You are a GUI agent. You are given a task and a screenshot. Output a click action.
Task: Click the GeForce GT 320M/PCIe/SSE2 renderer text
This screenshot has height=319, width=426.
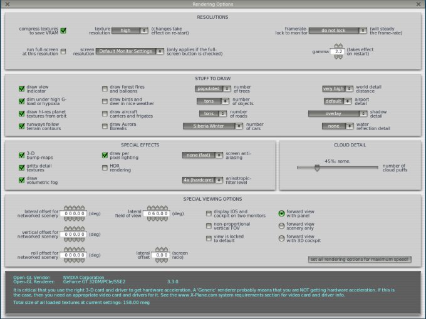(x=94, y=282)
